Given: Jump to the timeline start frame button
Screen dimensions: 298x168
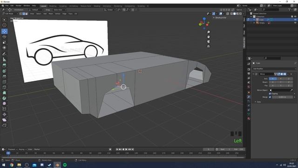Looking at the screenshot, I should point(117,149).
